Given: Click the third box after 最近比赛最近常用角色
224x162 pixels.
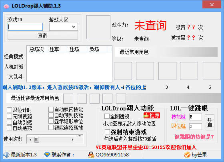Looking at the screenshot, I should coord(94,98).
